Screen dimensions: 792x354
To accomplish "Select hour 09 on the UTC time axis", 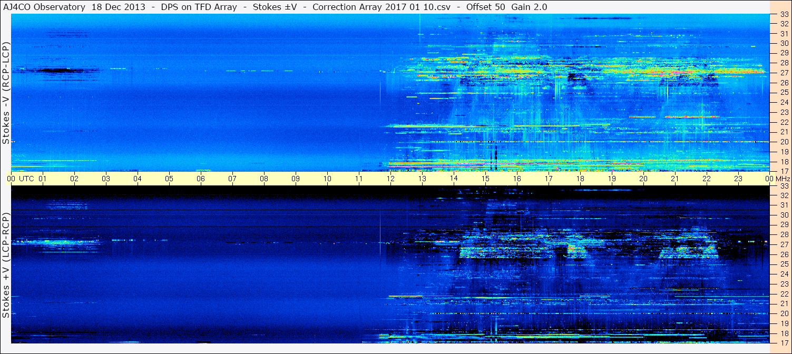I will pyautogui.click(x=296, y=179).
